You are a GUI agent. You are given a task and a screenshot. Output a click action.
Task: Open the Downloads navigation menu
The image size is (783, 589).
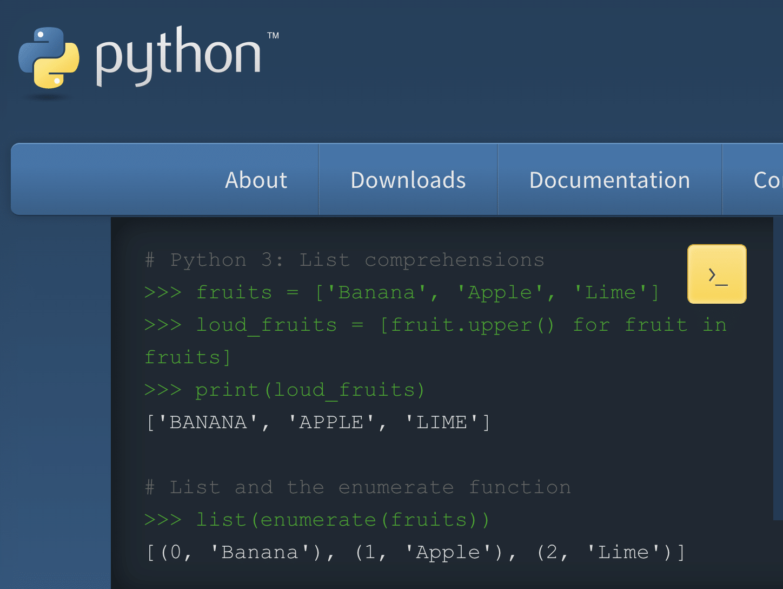pos(408,180)
